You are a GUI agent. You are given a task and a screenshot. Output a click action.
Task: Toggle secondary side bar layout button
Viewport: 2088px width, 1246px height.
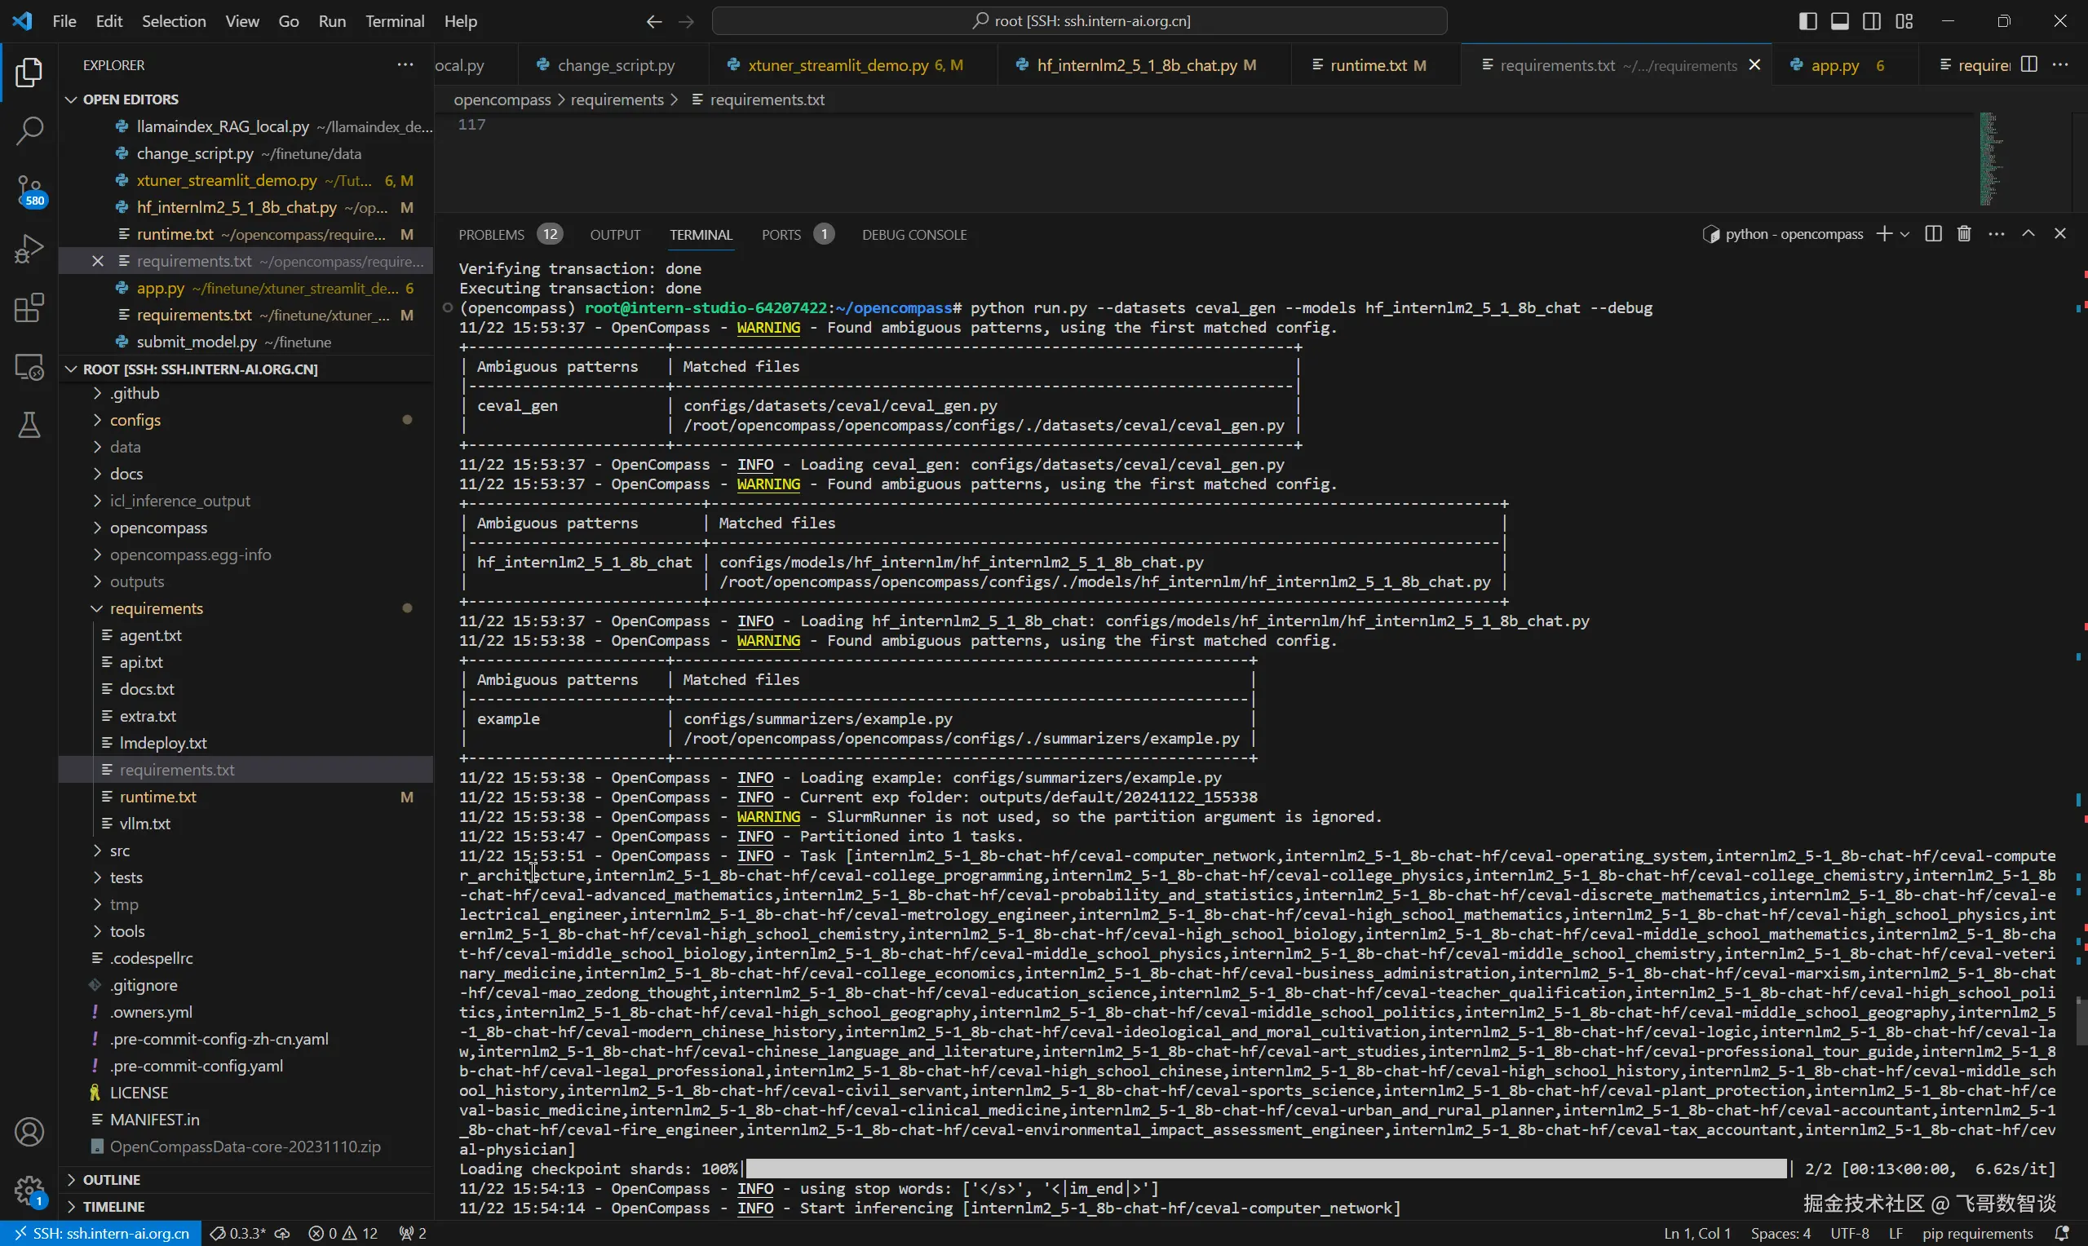tap(1871, 21)
